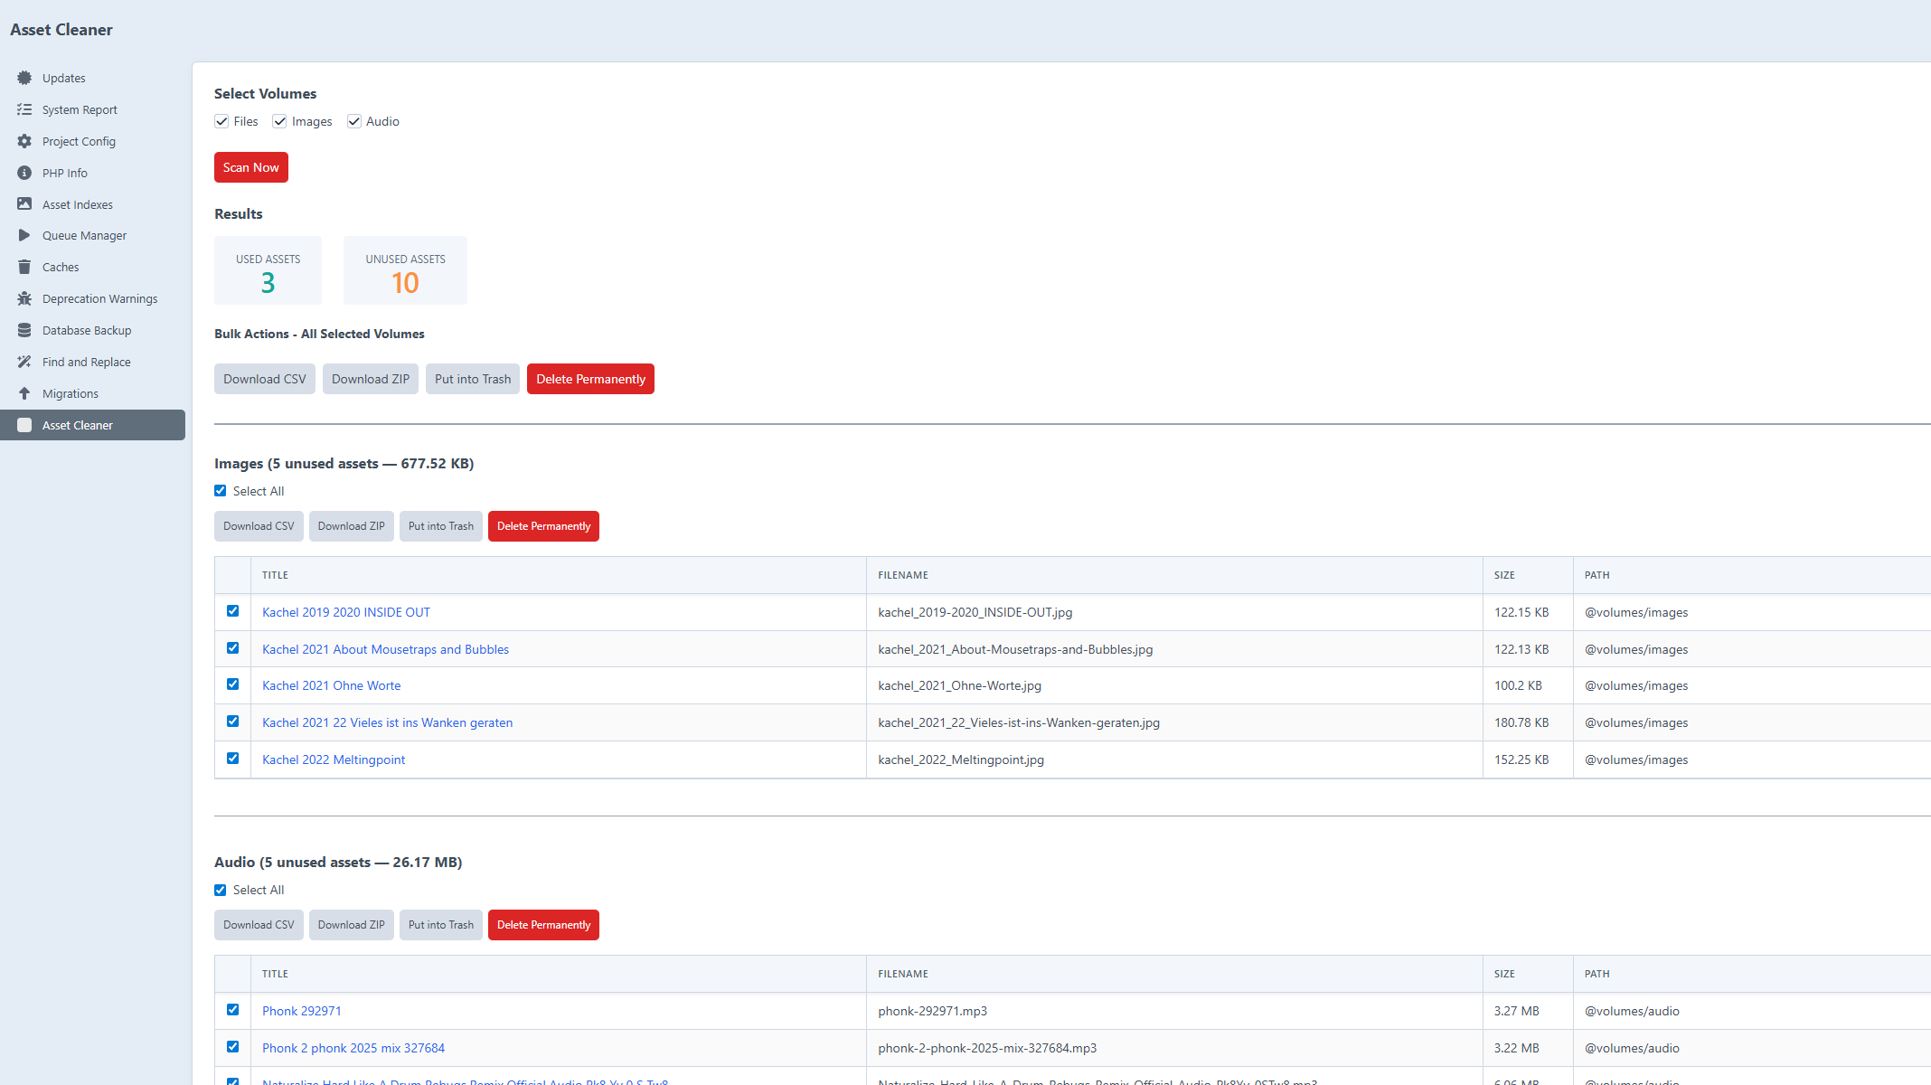
Task: Click Put into Trash in Audio section
Action: [440, 925]
